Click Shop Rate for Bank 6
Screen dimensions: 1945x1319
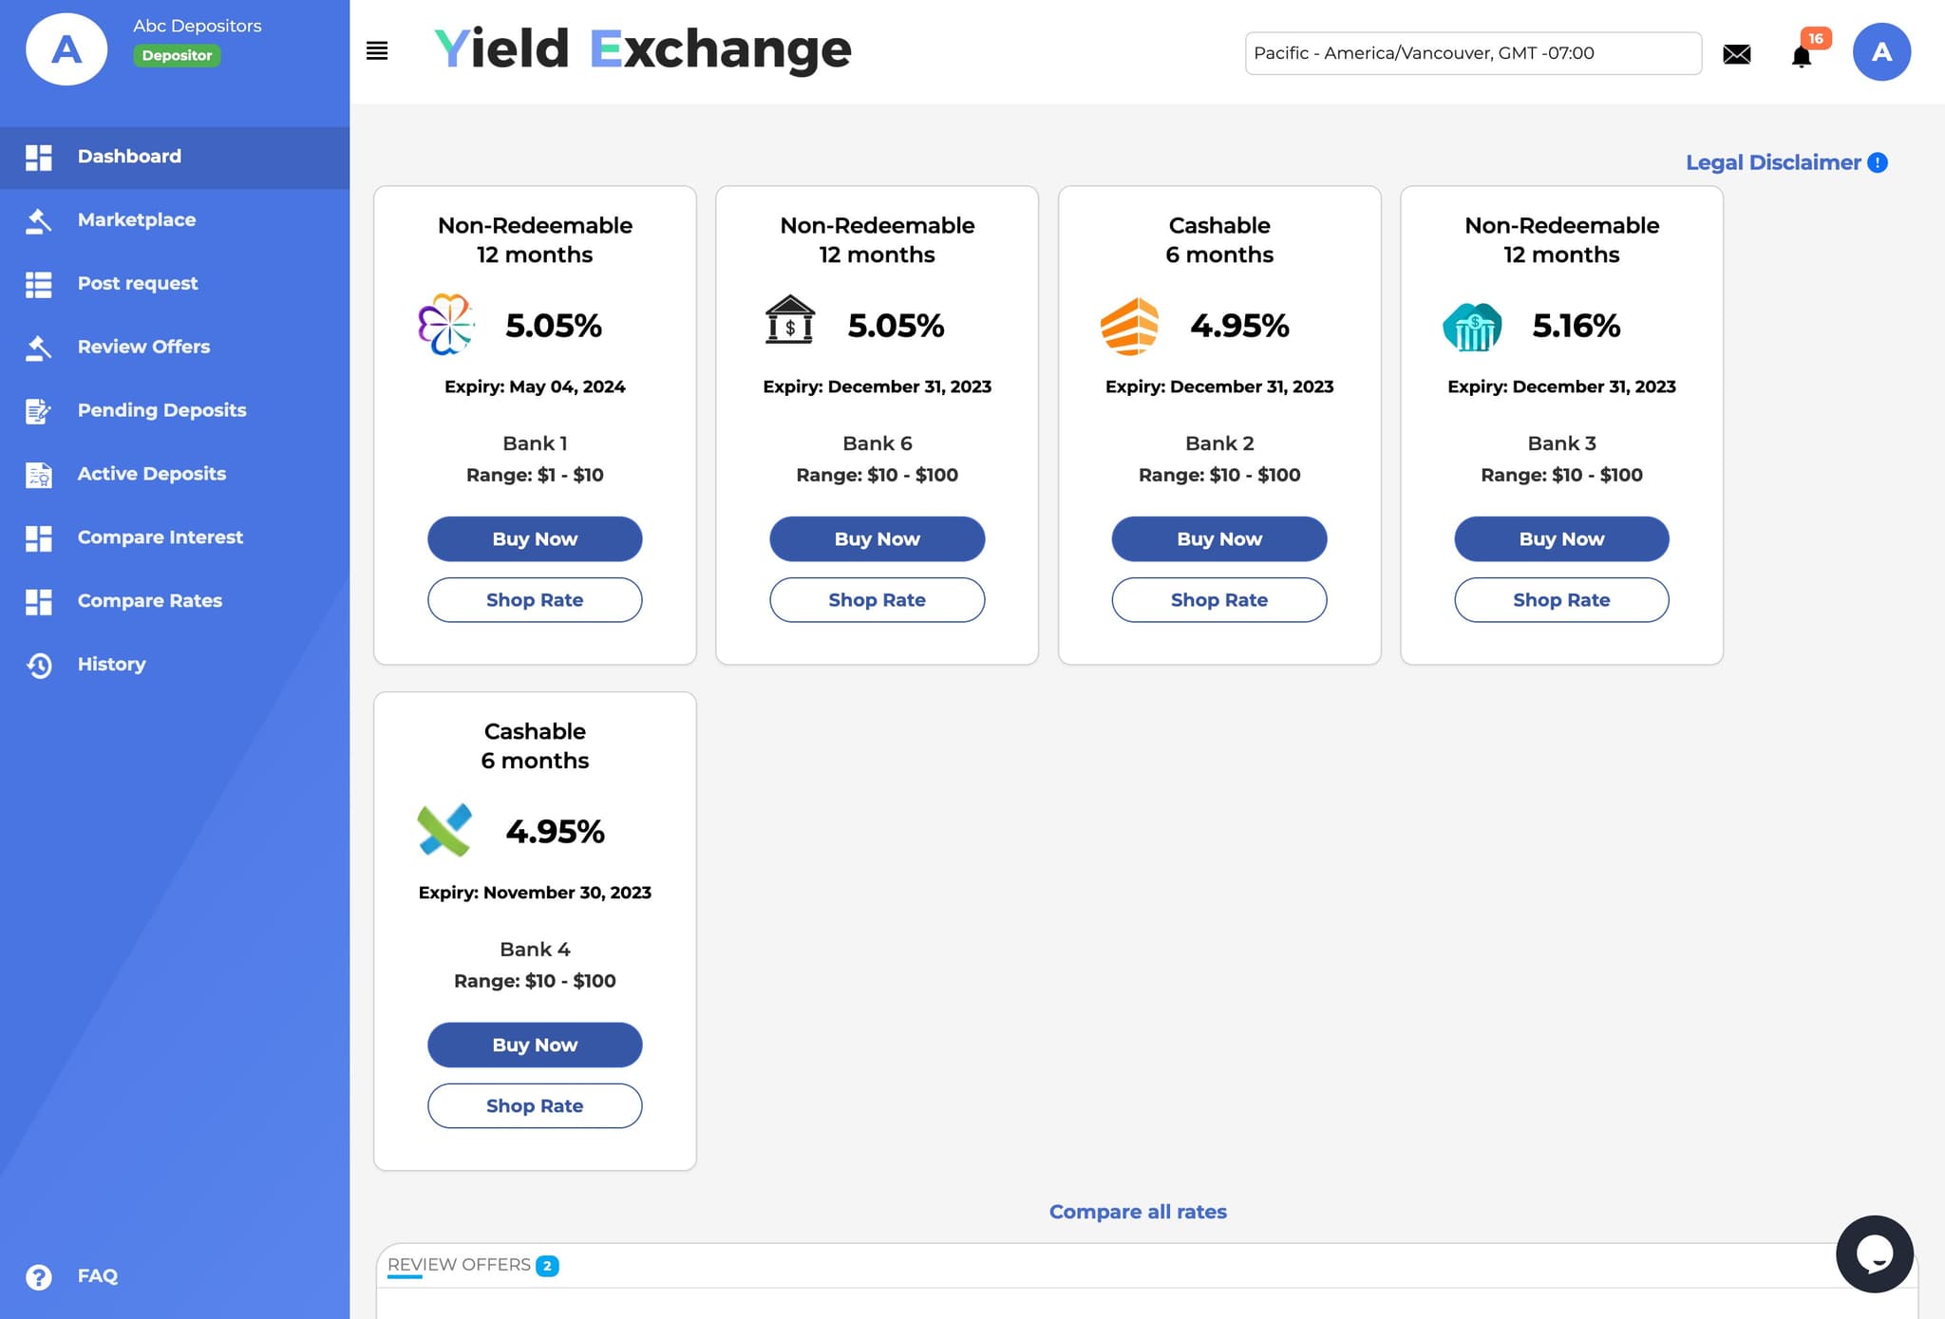coord(877,600)
